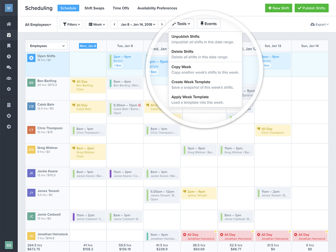Open the Events button

[x=209, y=24]
